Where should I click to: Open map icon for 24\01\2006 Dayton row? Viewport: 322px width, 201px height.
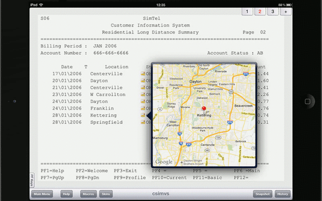pyautogui.click(x=143, y=101)
